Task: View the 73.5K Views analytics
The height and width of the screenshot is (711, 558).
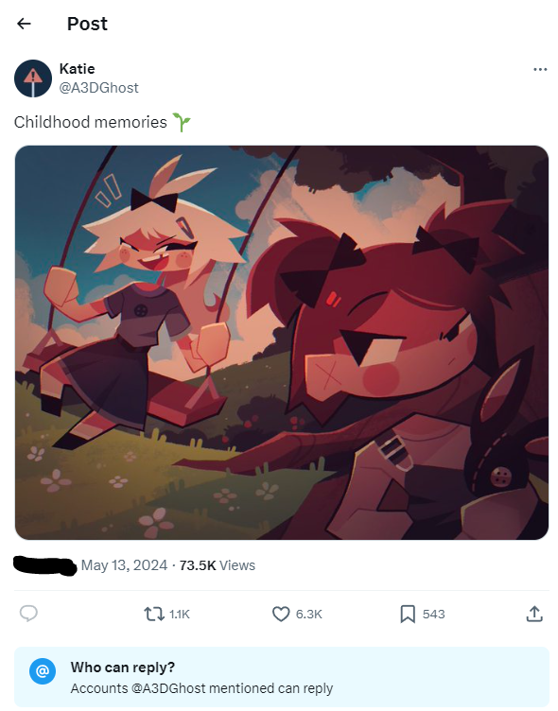Action: click(x=218, y=565)
